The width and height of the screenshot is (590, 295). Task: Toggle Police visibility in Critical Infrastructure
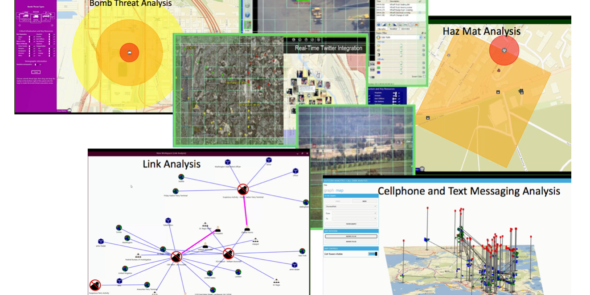tap(30, 37)
